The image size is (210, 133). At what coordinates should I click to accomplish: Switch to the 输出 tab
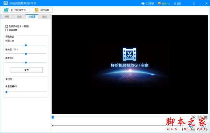[x=44, y=16]
